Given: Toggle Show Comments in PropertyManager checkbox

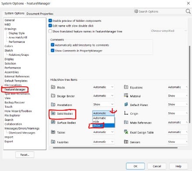Looking at the screenshot, I should tap(52, 50).
